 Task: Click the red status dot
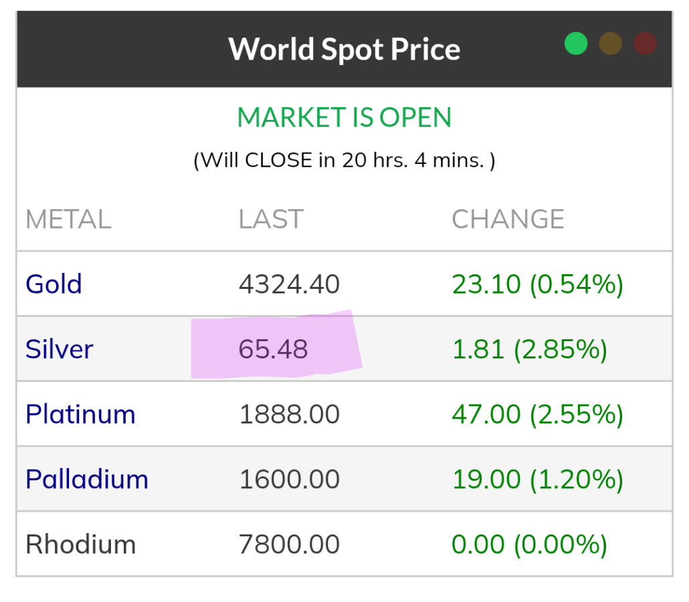645,44
